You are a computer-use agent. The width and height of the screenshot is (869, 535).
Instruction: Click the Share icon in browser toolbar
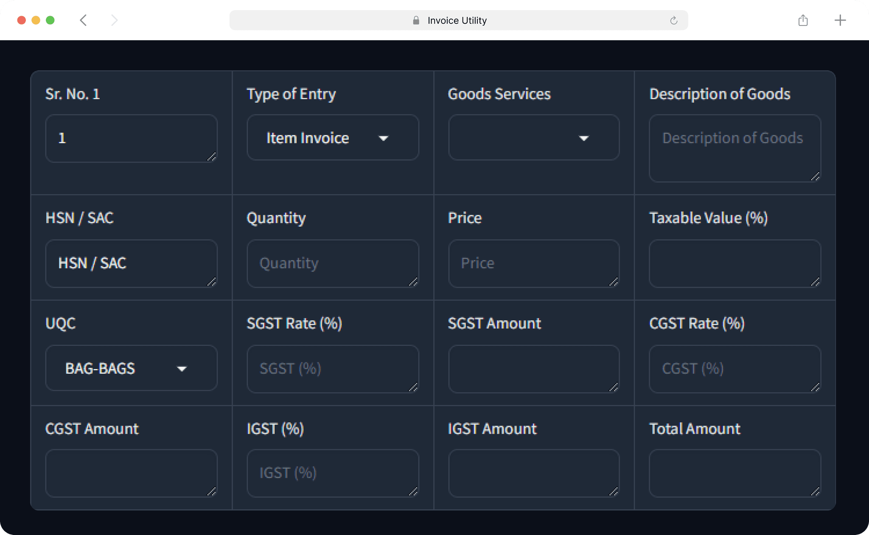pyautogui.click(x=802, y=20)
